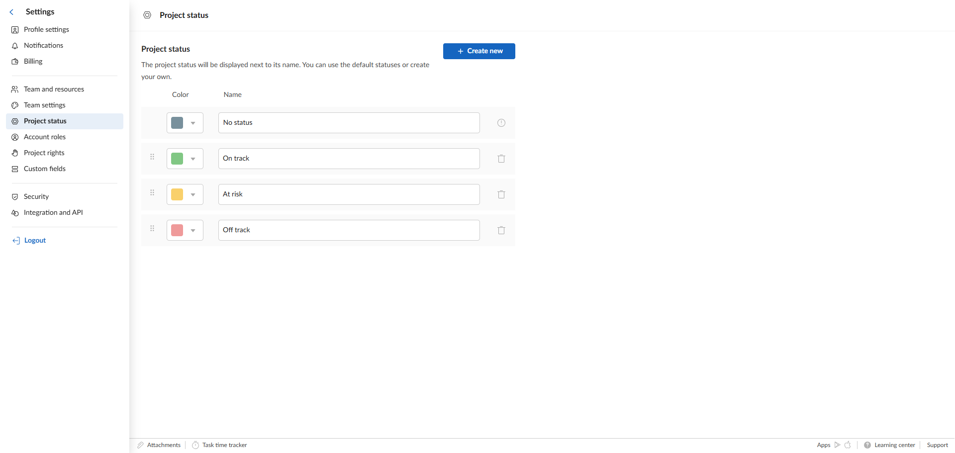Click the back arrow next to Settings

[x=11, y=12]
